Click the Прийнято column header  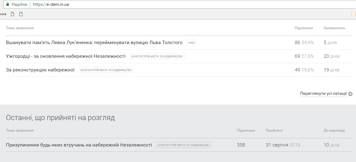pos(274,130)
